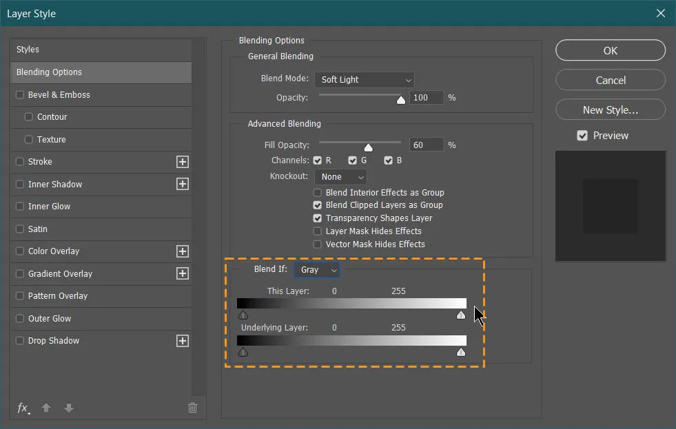Click the move effect up arrow icon
This screenshot has width=676, height=429.
[45, 408]
